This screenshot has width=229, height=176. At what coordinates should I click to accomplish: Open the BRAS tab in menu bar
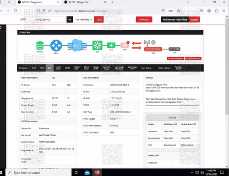click(68, 68)
